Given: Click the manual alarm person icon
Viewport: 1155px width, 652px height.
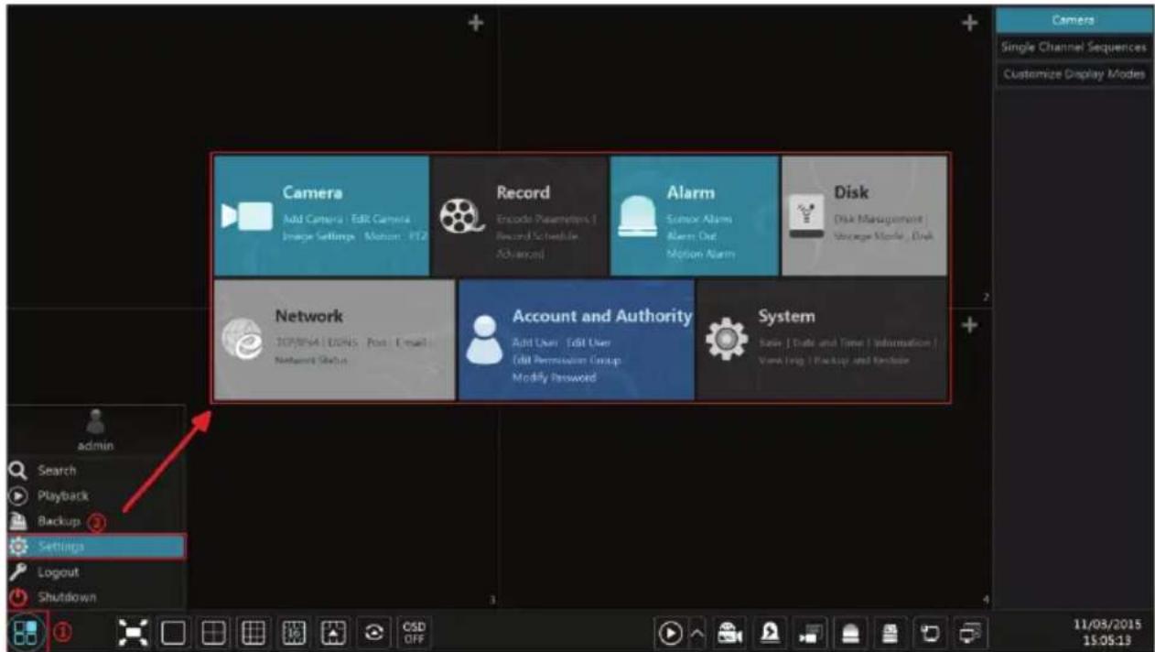Looking at the screenshot, I should pyautogui.click(x=770, y=632).
